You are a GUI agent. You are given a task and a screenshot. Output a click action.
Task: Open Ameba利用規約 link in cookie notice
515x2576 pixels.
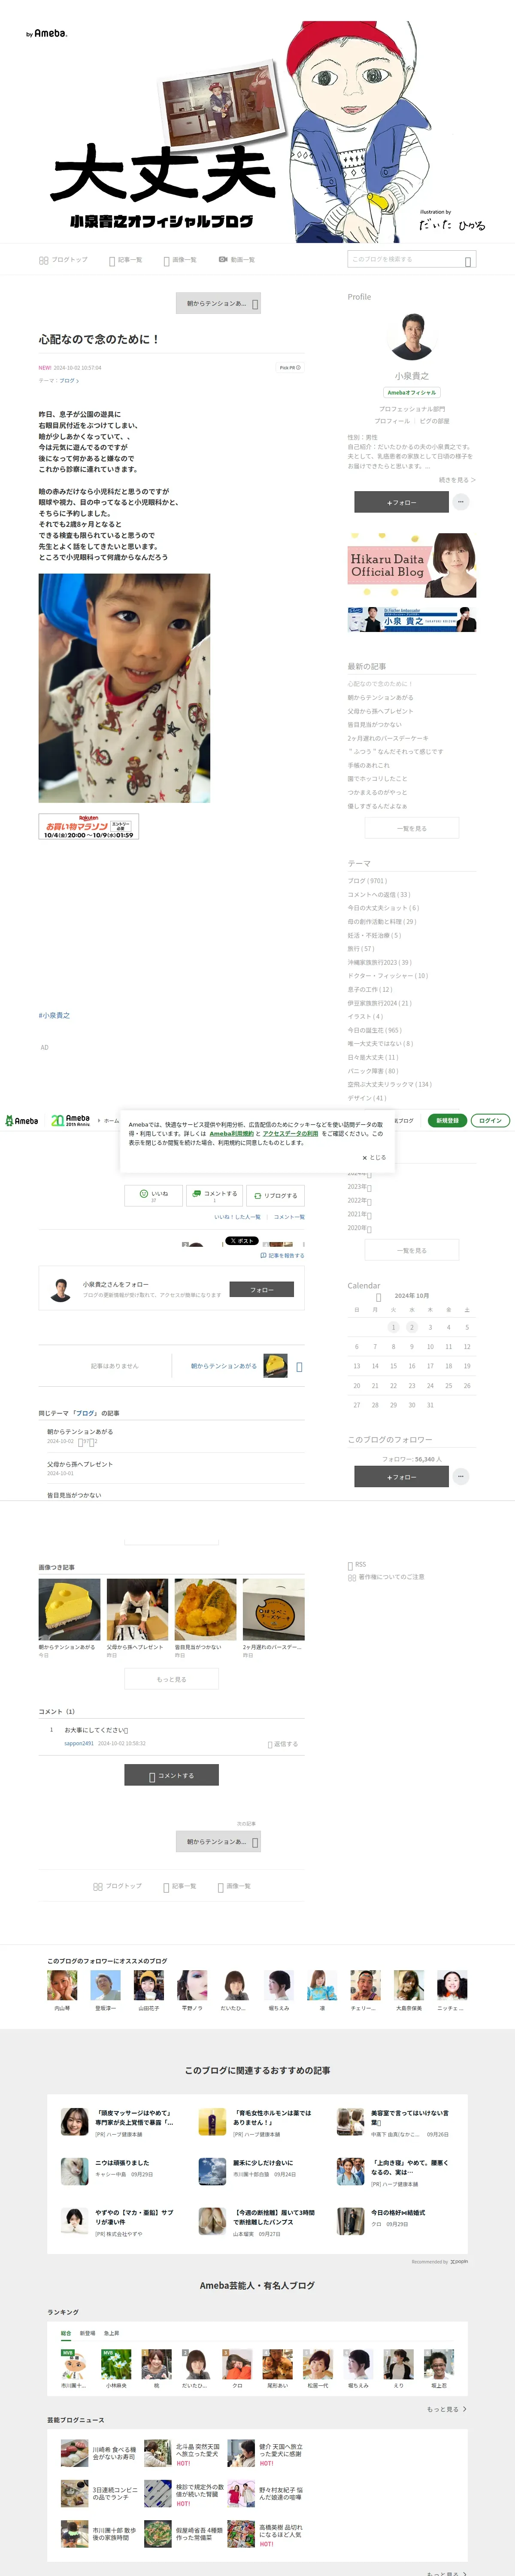coord(231,1133)
